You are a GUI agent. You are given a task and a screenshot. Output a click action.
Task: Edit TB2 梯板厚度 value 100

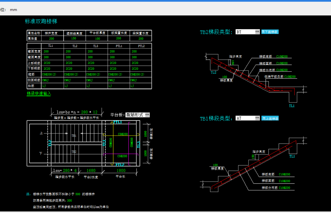pos(225,77)
